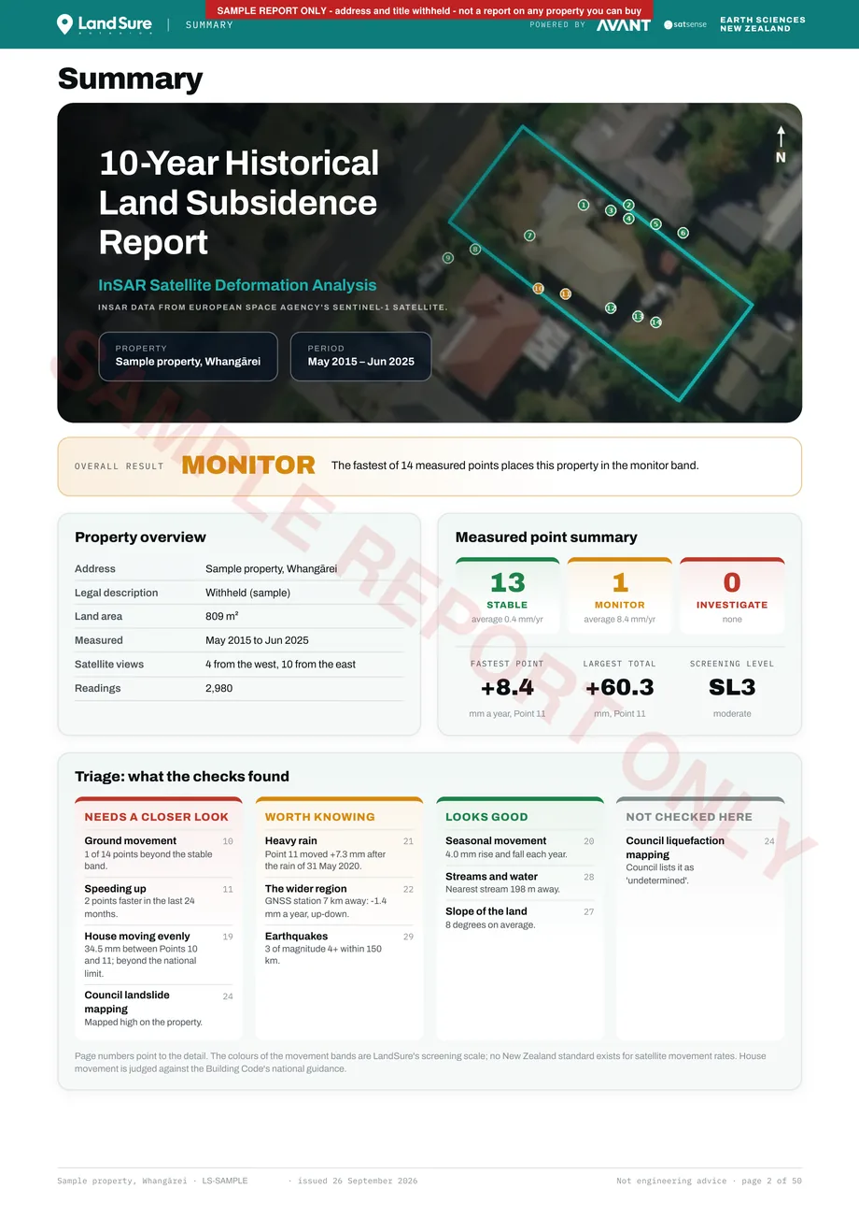Open page reference 28 beside Streams and water
The width and height of the screenshot is (859, 1217).
tap(589, 877)
